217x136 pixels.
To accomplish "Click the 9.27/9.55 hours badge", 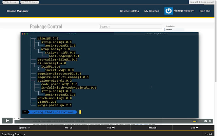I will click(x=29, y=2).
